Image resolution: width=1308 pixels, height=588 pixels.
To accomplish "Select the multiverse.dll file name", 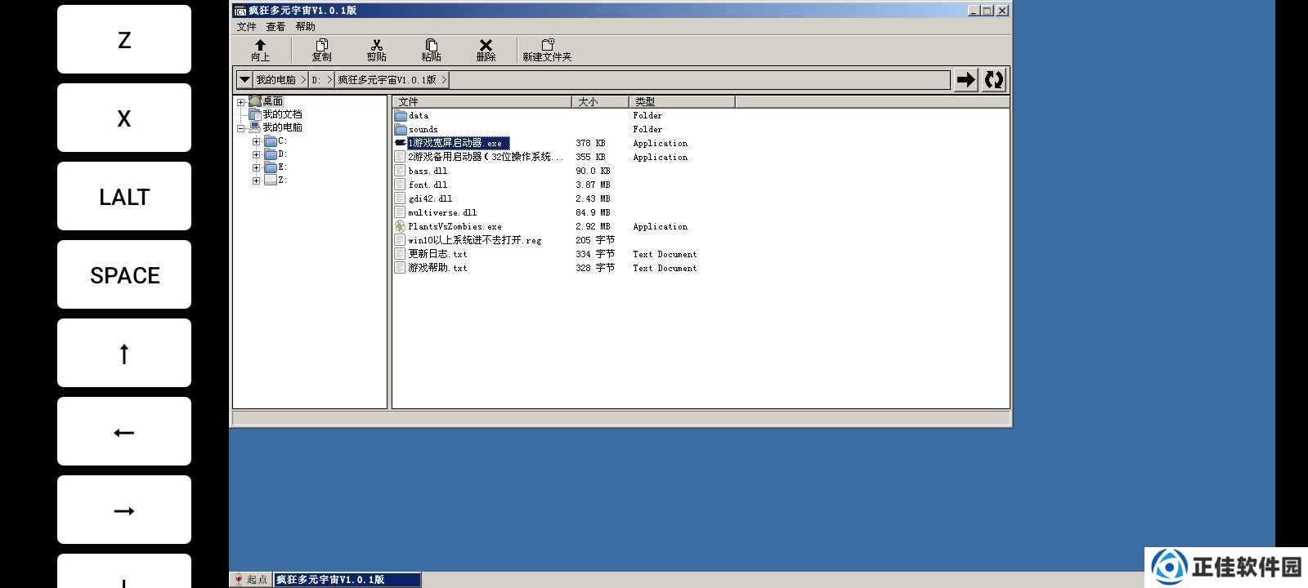I will pos(442,212).
